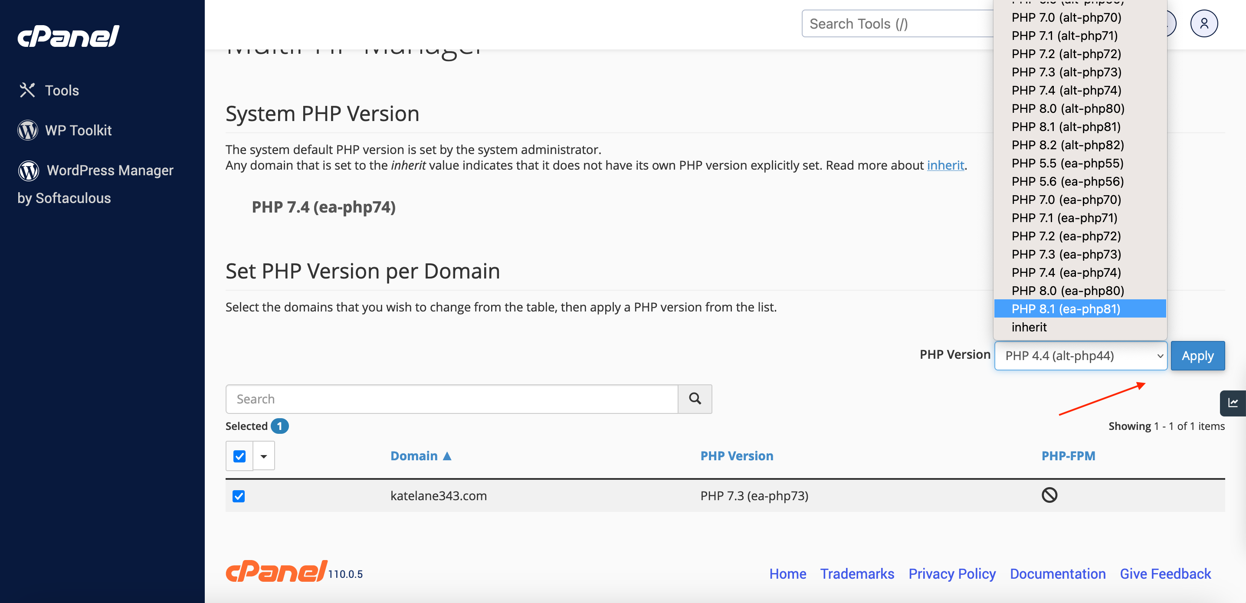
Task: Open the Tools sidebar icon
Action: tap(27, 90)
